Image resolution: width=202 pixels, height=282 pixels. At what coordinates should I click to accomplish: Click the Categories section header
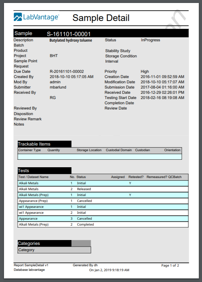click(x=45, y=243)
